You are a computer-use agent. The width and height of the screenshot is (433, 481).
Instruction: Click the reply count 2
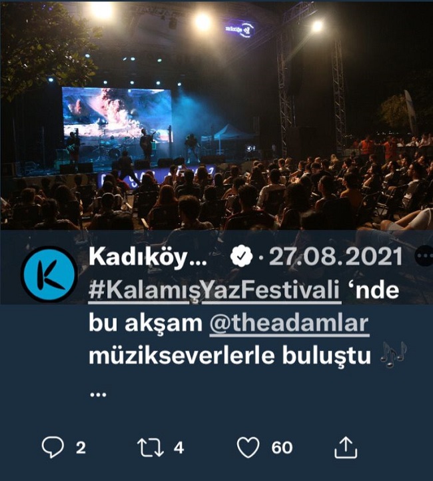[x=81, y=448]
